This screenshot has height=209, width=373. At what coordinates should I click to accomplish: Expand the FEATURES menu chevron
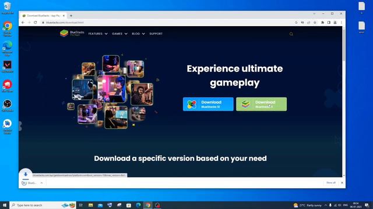[x=106, y=34]
